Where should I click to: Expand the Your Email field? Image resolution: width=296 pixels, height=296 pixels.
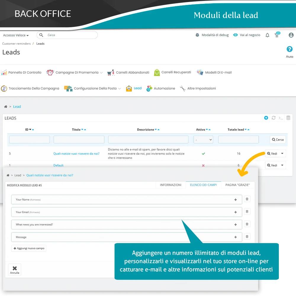coord(236,212)
